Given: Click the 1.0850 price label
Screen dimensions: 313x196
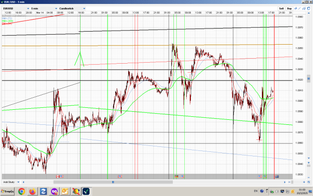Looking at the screenshot, I should click(299, 154).
